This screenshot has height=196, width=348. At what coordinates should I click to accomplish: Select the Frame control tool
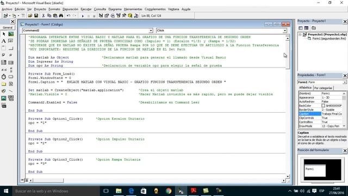(x=4, y=48)
